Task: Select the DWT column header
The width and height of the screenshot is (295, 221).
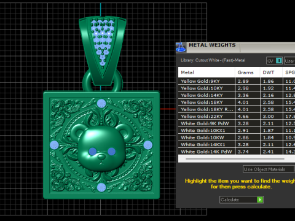Action: [x=271, y=72]
